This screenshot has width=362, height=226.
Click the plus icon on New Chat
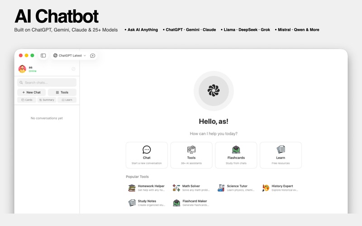pyautogui.click(x=24, y=92)
